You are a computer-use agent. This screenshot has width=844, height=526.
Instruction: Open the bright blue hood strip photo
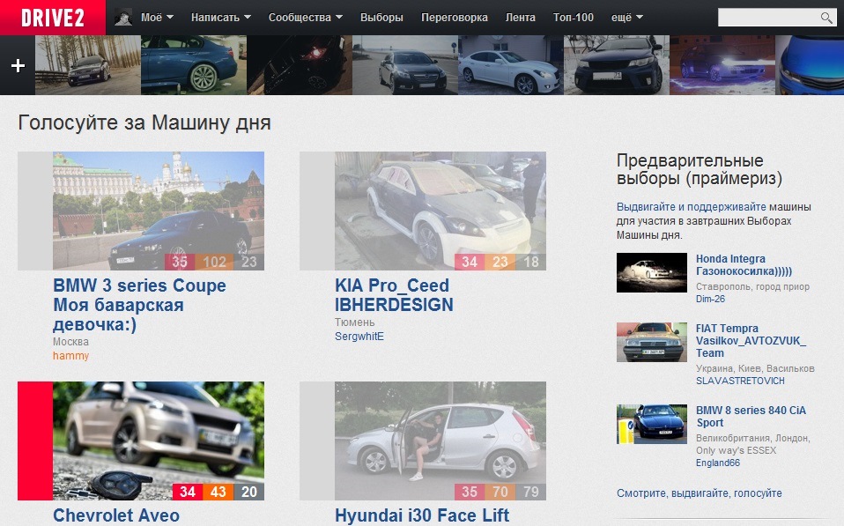810,65
